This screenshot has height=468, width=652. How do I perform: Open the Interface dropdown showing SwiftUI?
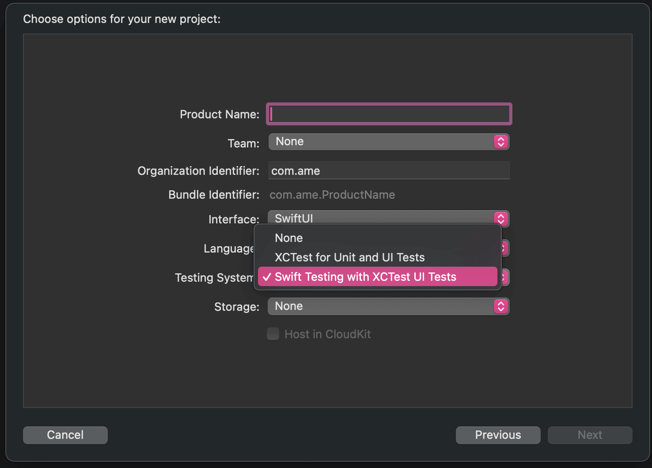[389, 218]
